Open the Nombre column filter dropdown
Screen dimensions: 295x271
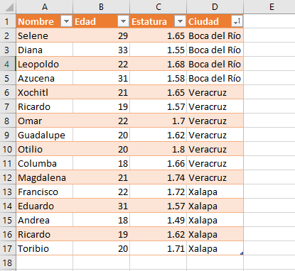click(67, 21)
